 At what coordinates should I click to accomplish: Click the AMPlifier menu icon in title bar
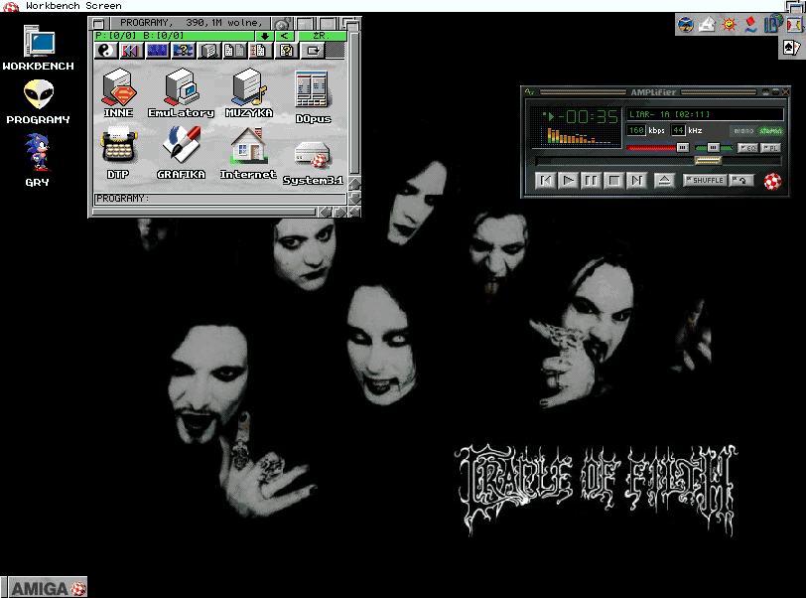(529, 92)
